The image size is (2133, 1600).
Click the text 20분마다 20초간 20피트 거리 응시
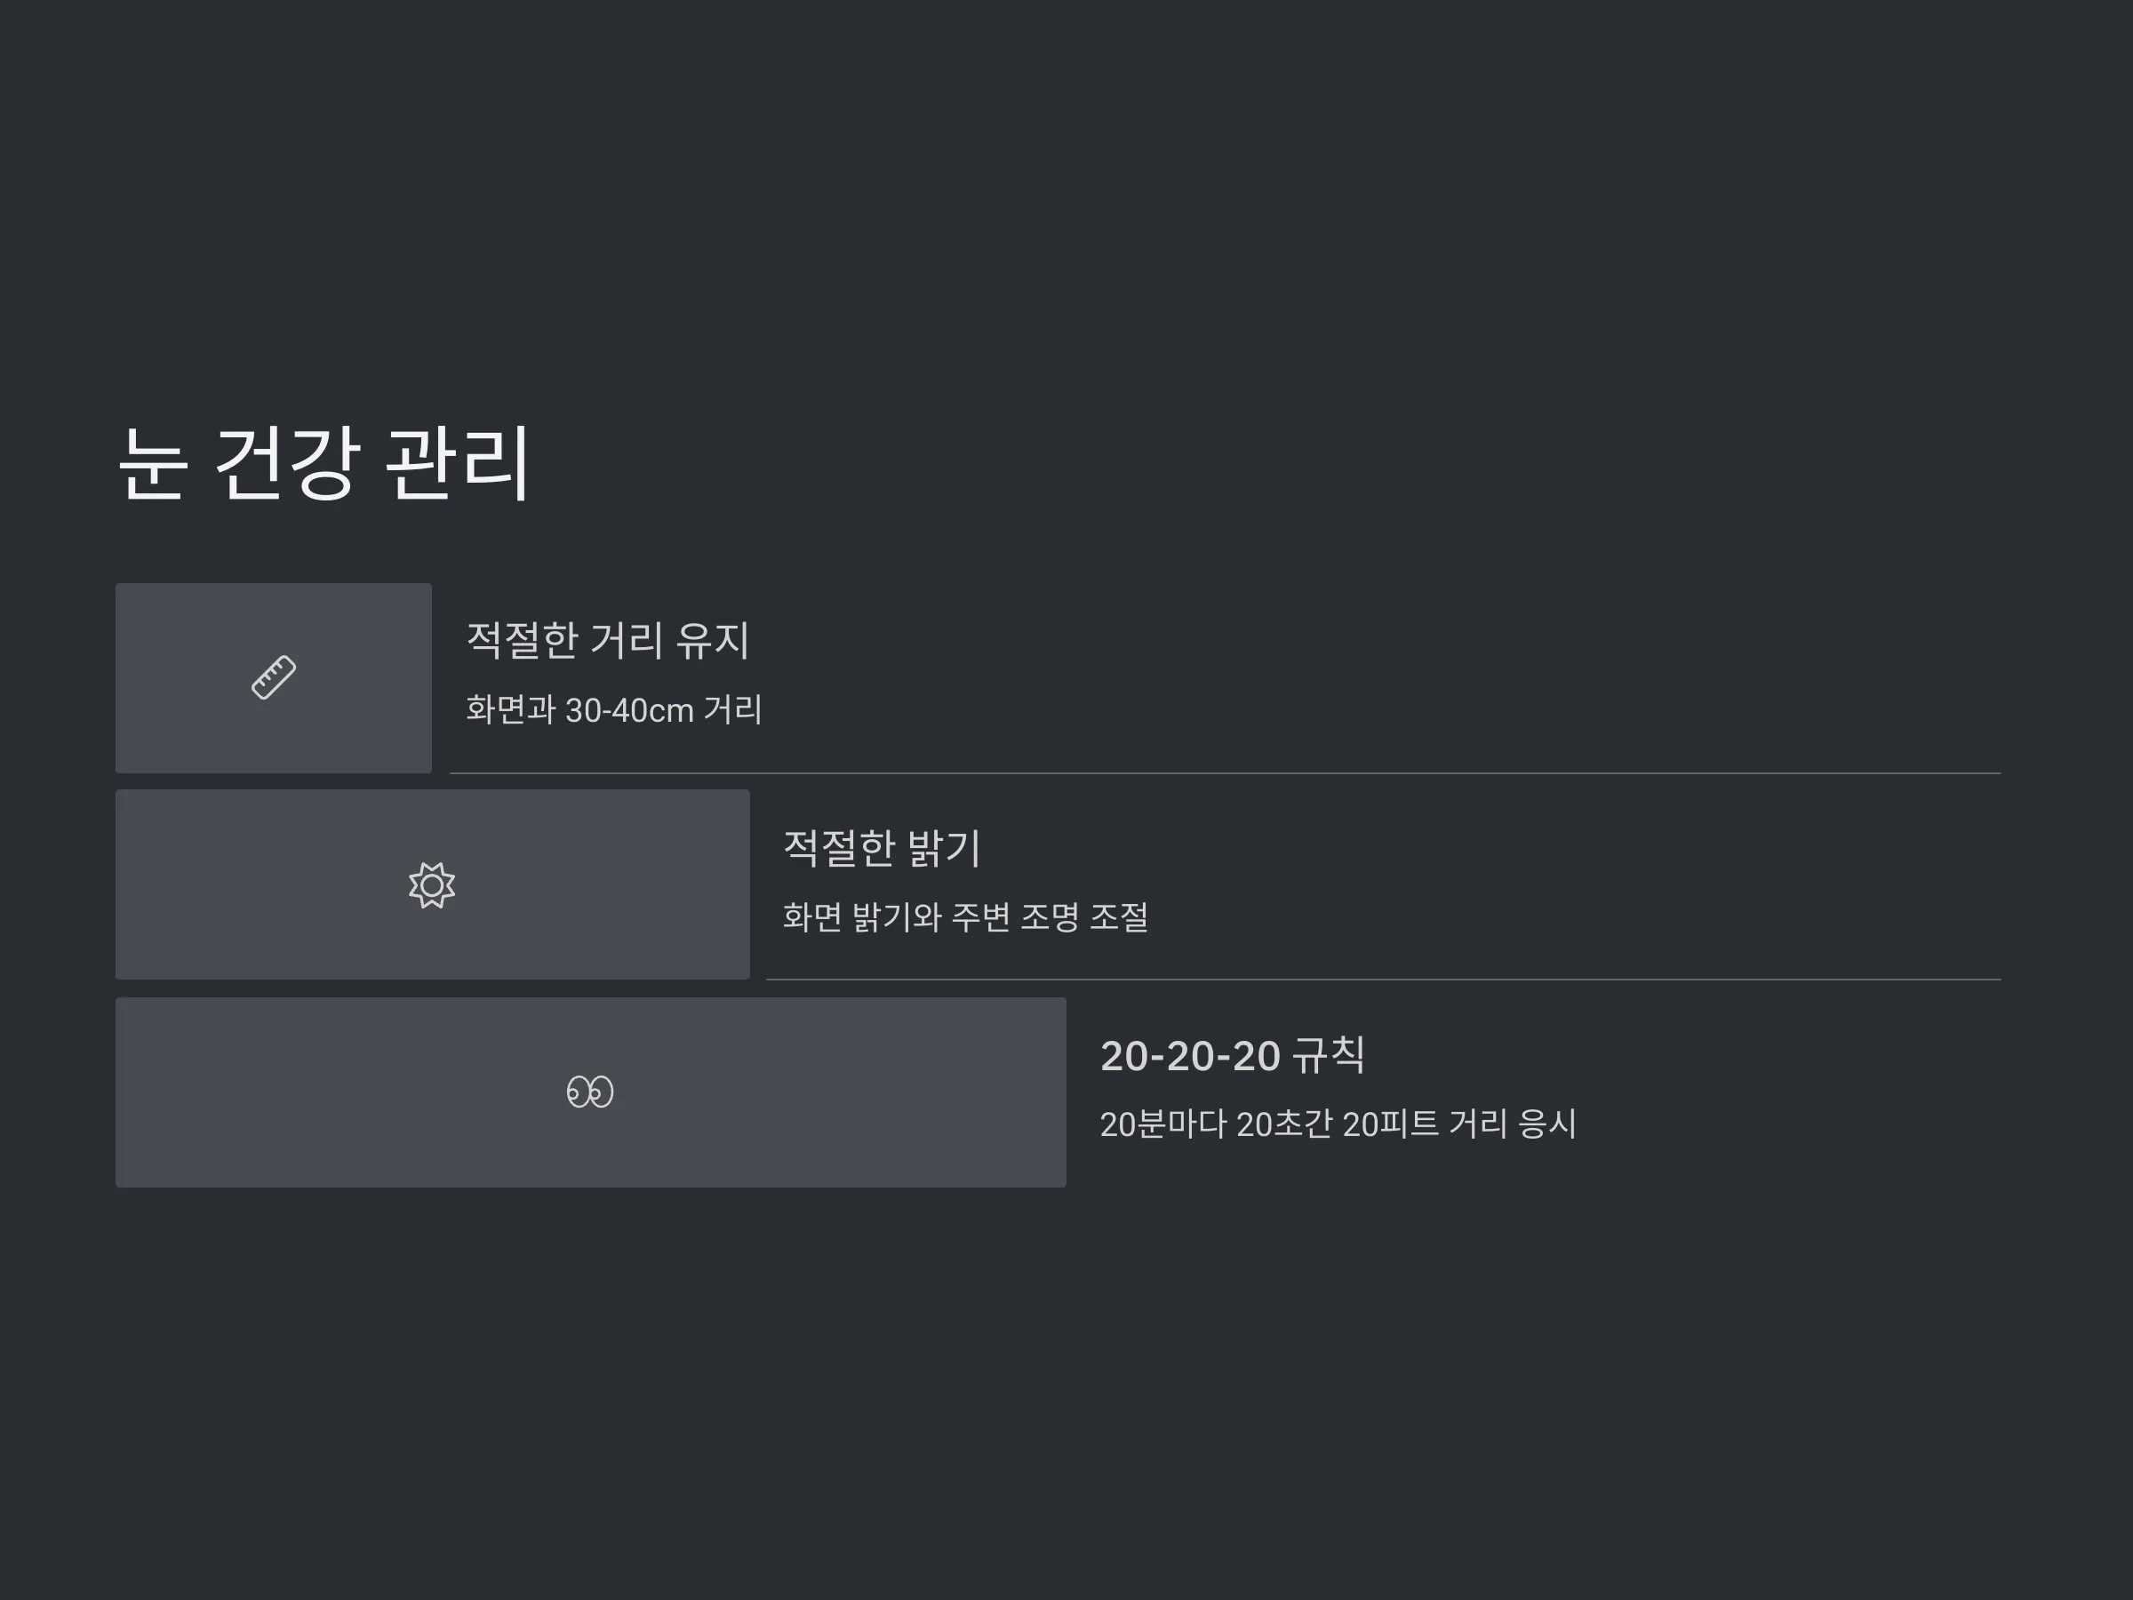pyautogui.click(x=1338, y=1124)
